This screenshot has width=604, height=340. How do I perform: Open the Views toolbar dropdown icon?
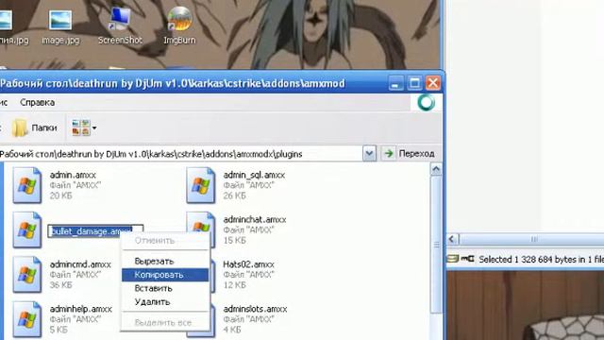[84, 127]
